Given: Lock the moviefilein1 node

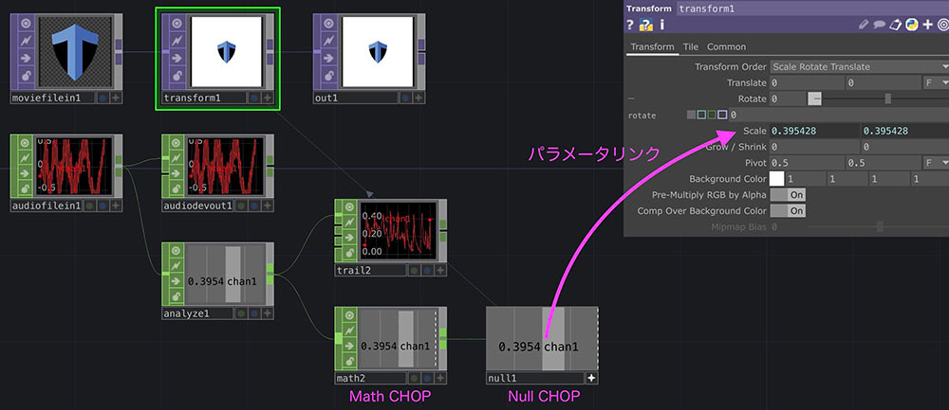Looking at the screenshot, I should (26, 76).
